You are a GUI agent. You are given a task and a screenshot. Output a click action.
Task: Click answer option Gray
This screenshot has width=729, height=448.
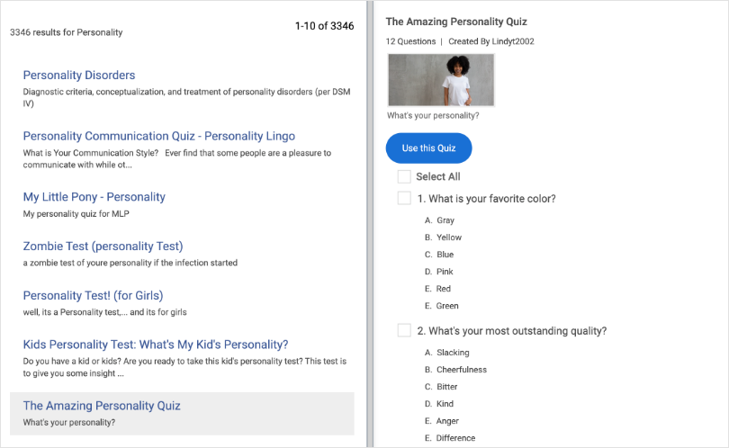tap(445, 220)
